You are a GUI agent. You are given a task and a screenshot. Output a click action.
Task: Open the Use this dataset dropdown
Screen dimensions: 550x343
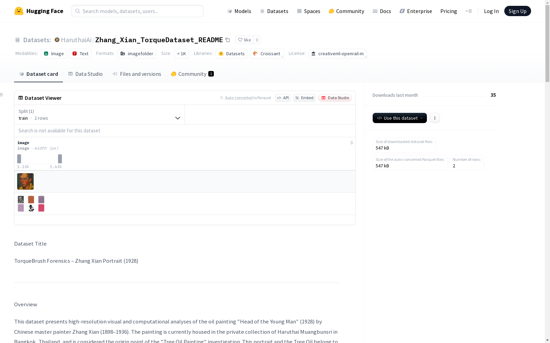pyautogui.click(x=400, y=118)
